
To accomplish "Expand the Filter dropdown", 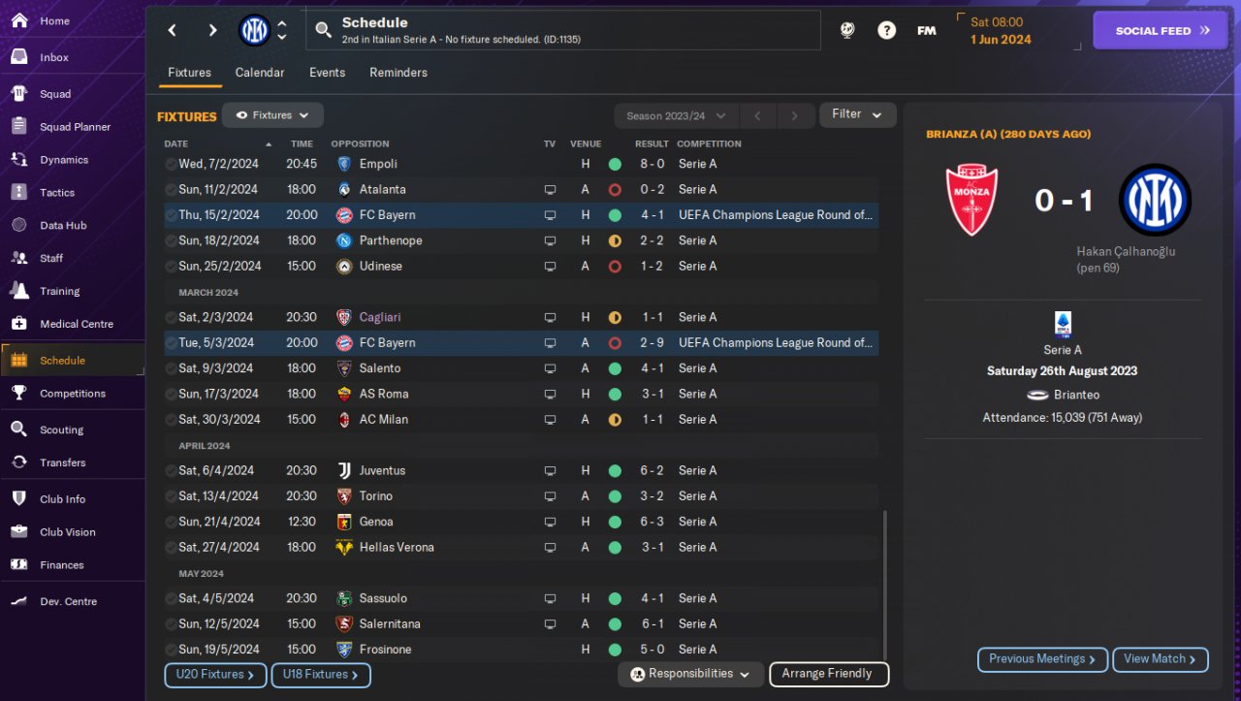I will click(857, 114).
